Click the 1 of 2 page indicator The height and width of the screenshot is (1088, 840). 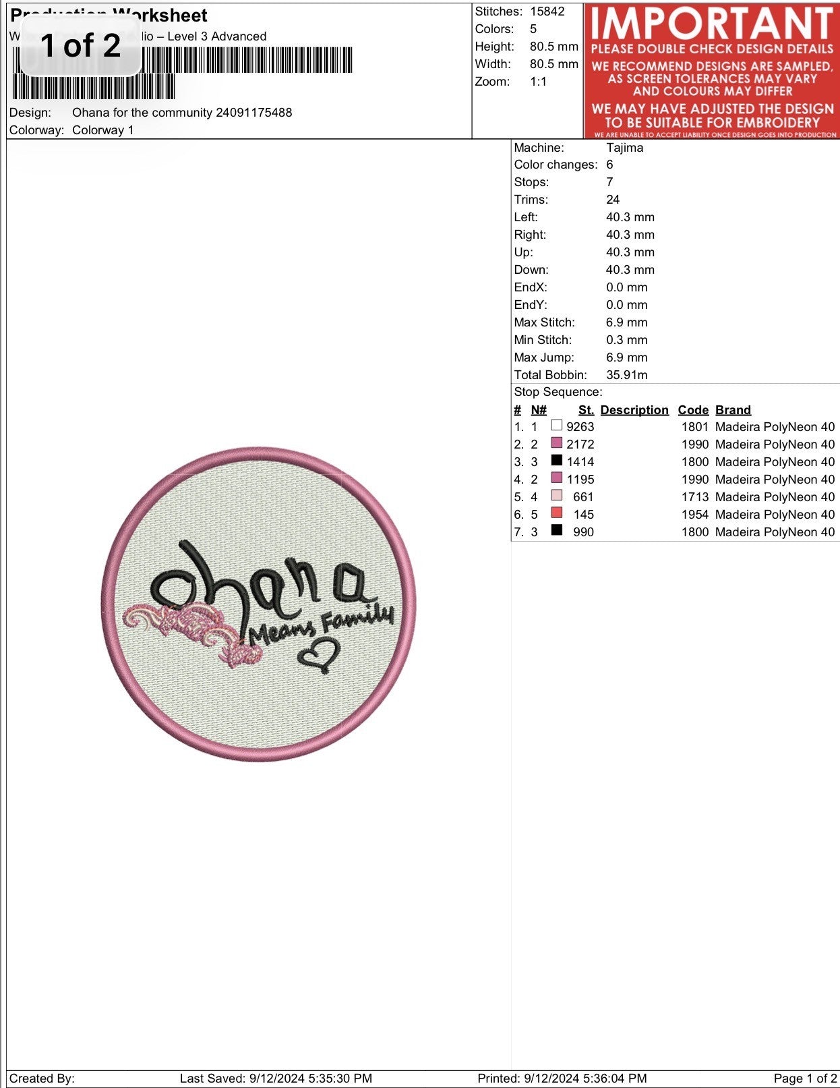click(x=80, y=46)
